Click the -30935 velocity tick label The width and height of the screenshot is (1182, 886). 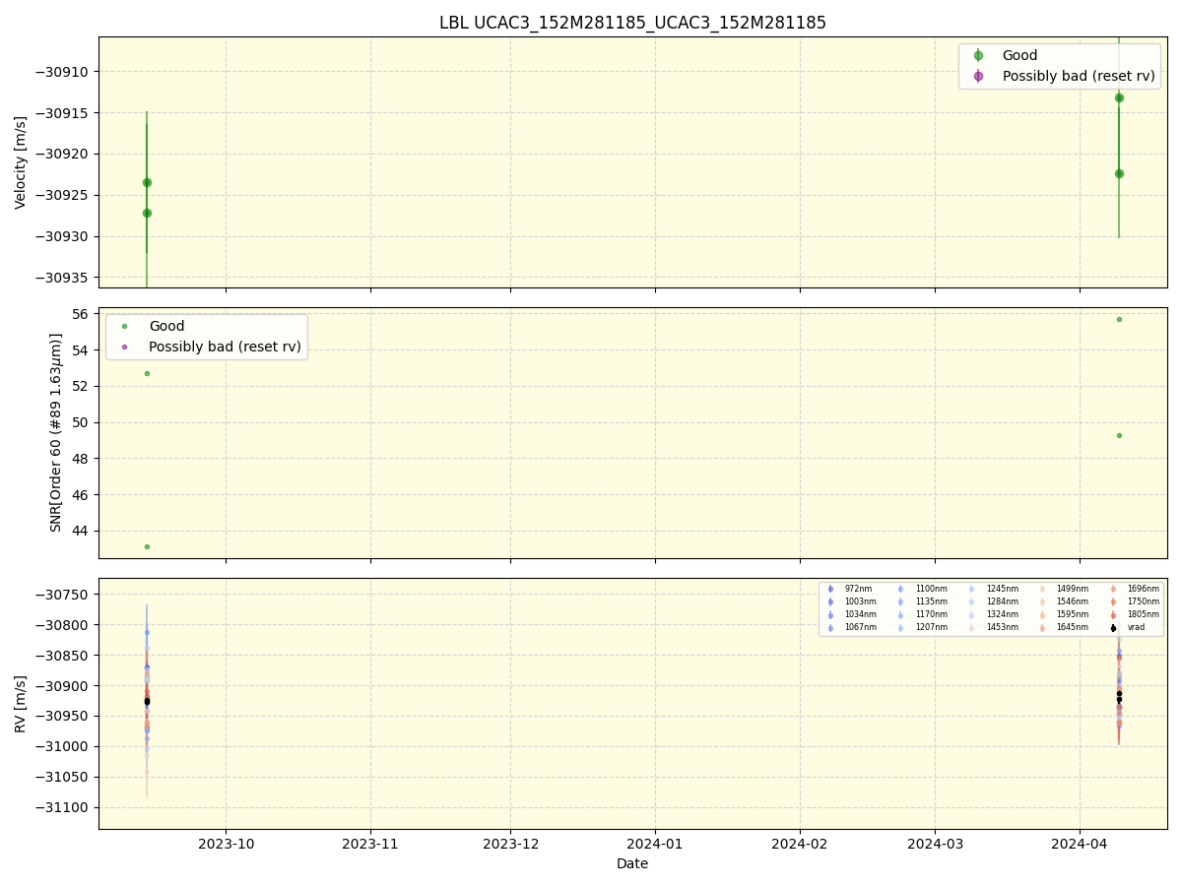click(63, 278)
